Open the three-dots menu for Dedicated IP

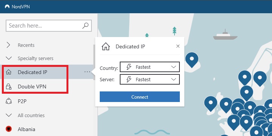coord(87,72)
